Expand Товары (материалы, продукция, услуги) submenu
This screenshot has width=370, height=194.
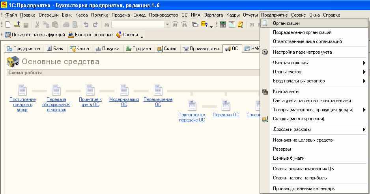(x=364, y=110)
